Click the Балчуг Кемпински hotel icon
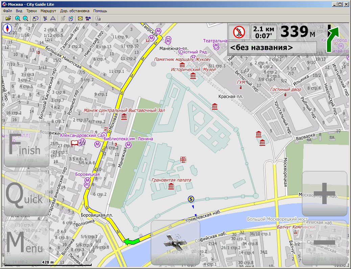The width and height of the screenshot is (351, 269). (296, 232)
